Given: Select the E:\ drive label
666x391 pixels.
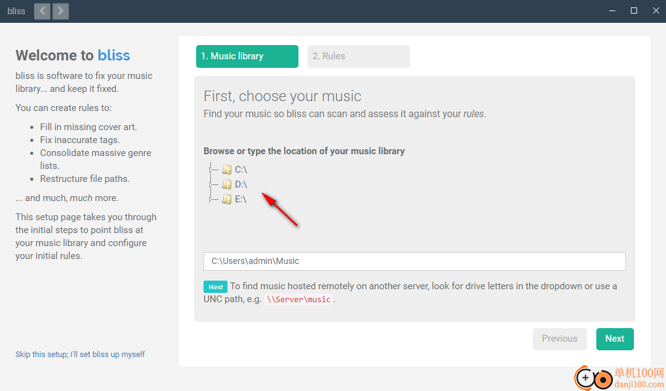Looking at the screenshot, I should pyautogui.click(x=240, y=199).
